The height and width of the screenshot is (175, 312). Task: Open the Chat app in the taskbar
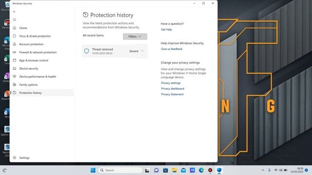pyautogui.click(x=156, y=170)
